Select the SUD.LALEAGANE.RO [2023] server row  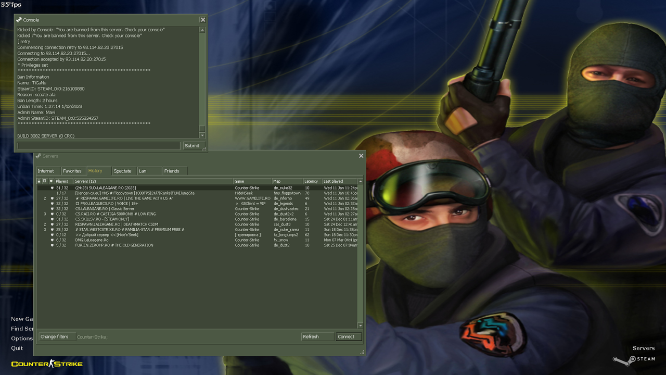click(x=197, y=187)
